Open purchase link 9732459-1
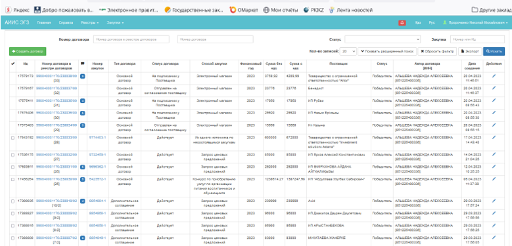Image resolution: width=512 pixels, height=246 pixels. pos(97,154)
